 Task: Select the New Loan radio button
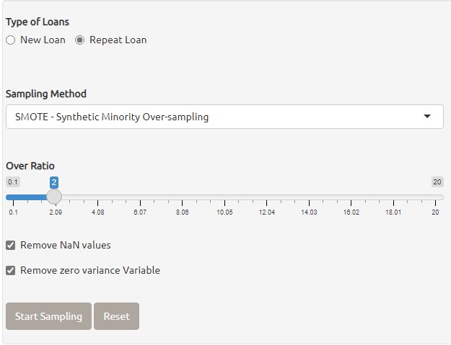[x=10, y=40]
